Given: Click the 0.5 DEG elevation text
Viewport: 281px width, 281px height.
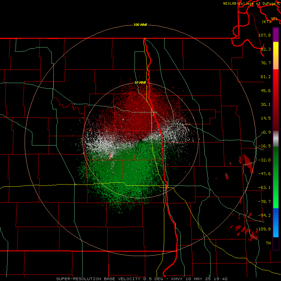Looking at the screenshot, I should click(x=153, y=279).
